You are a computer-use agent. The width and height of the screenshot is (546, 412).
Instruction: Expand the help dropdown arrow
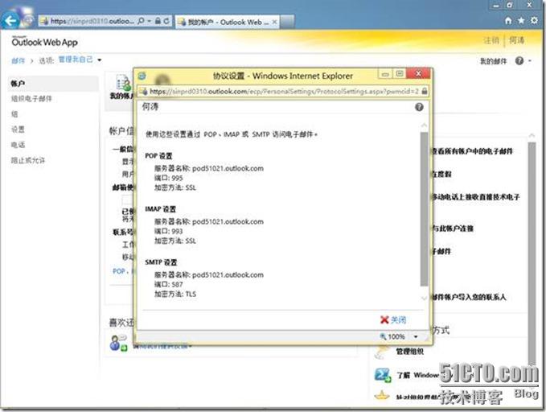coord(530,61)
